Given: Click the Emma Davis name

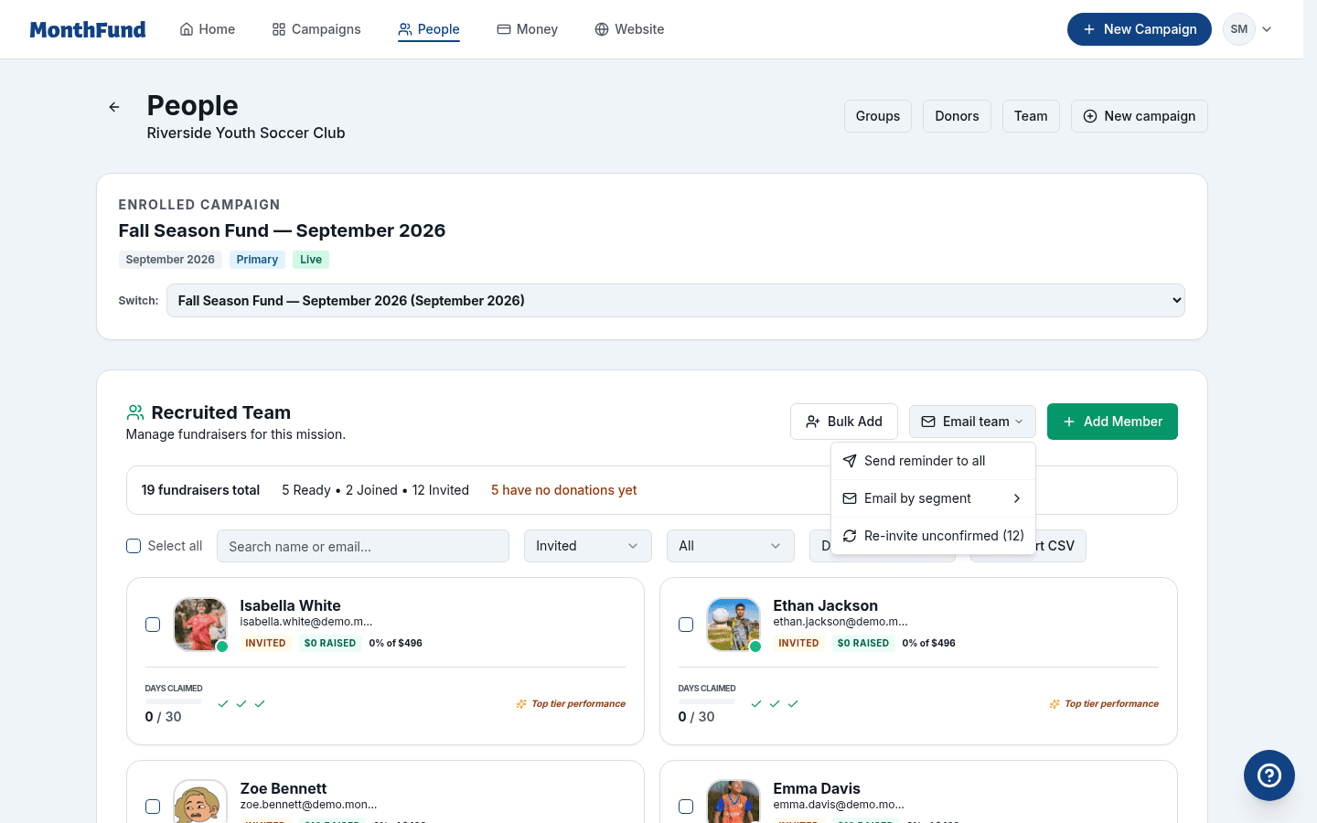Looking at the screenshot, I should pos(817,788).
